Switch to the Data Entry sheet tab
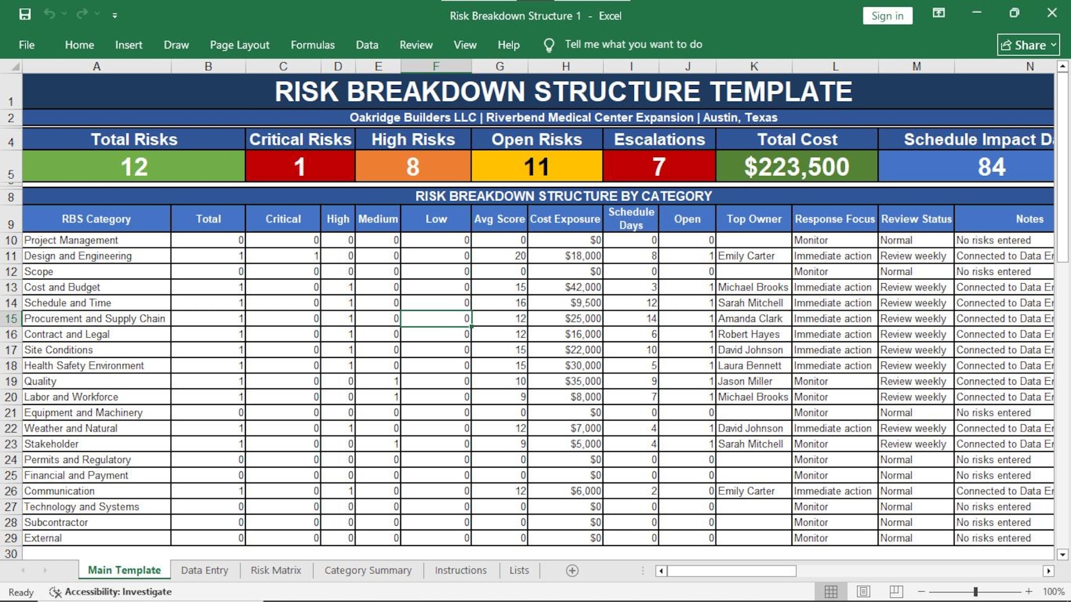The width and height of the screenshot is (1071, 602). 204,570
